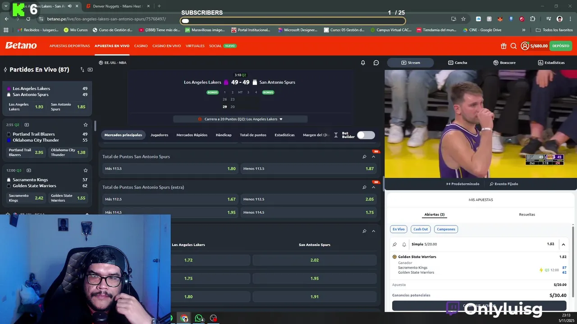Toggle the Cash Out filter chip

click(421, 229)
